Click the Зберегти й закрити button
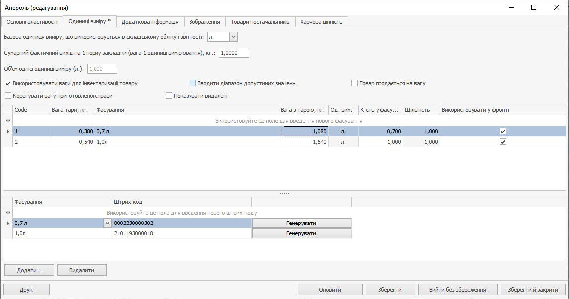The image size is (569, 299). click(x=533, y=290)
